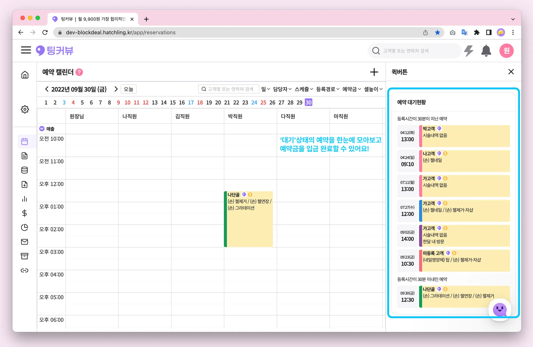Open the 스케줄 dropdown
The width and height of the screenshot is (533, 347).
click(x=304, y=89)
